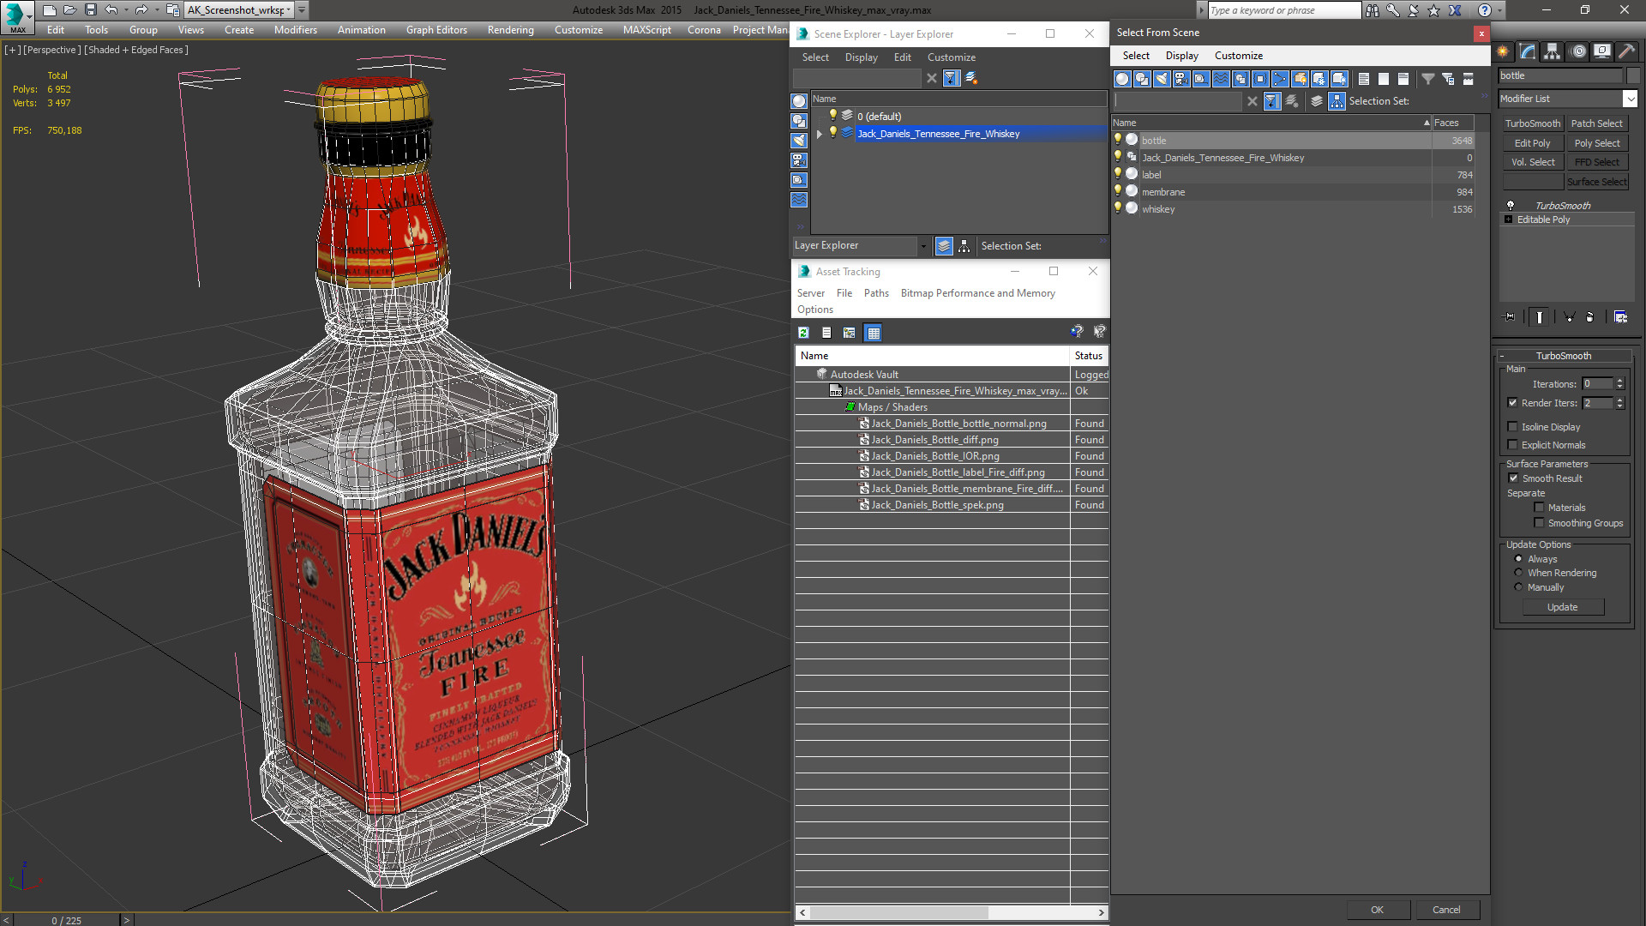Screen dimensions: 1646x926
Task: Select Manually update option
Action: coord(1518,587)
